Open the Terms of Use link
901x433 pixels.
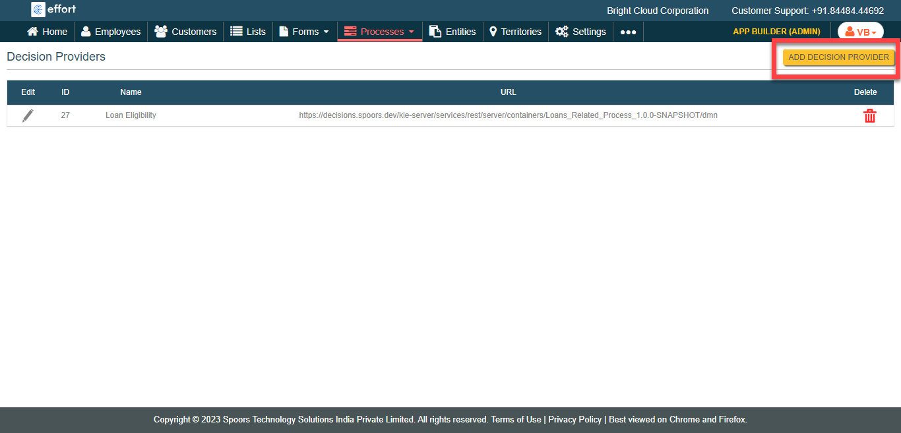(x=516, y=419)
